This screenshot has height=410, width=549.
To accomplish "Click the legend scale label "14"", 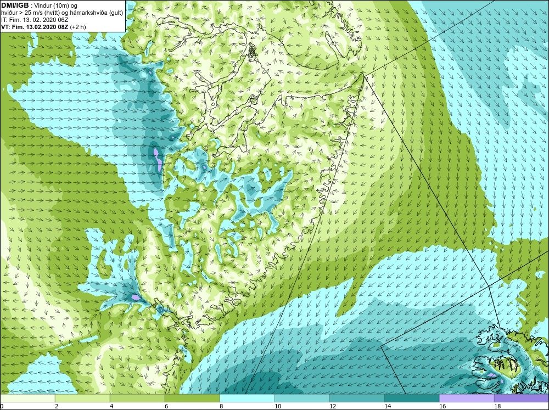I will coord(388,406).
